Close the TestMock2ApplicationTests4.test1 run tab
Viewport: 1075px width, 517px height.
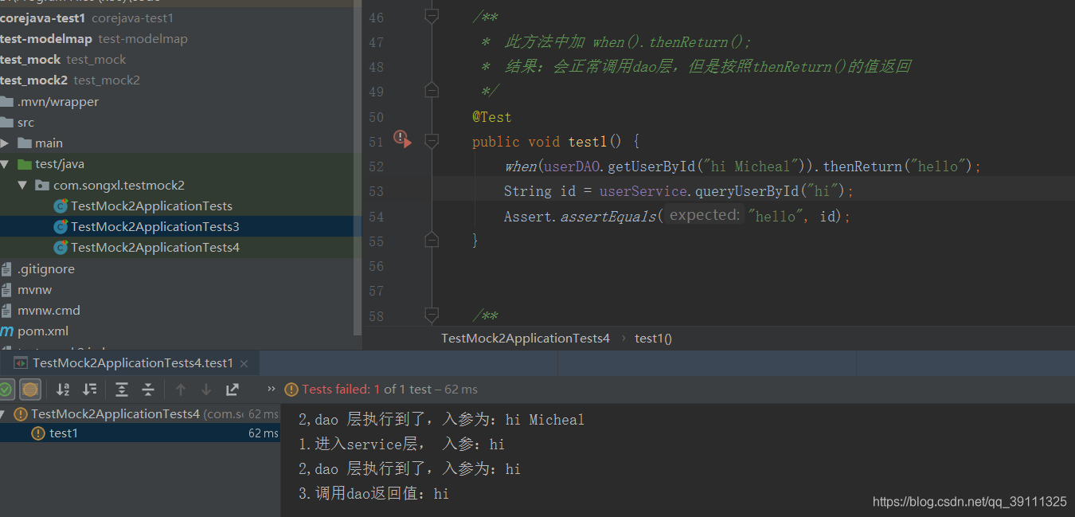(x=244, y=363)
